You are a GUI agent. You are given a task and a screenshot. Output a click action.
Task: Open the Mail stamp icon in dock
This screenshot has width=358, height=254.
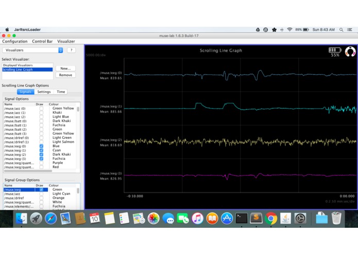tap(65, 219)
